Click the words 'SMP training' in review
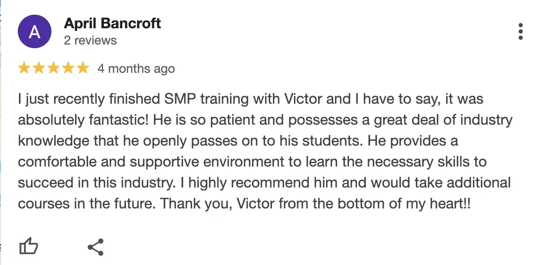This screenshot has width=548, height=265. point(206,100)
